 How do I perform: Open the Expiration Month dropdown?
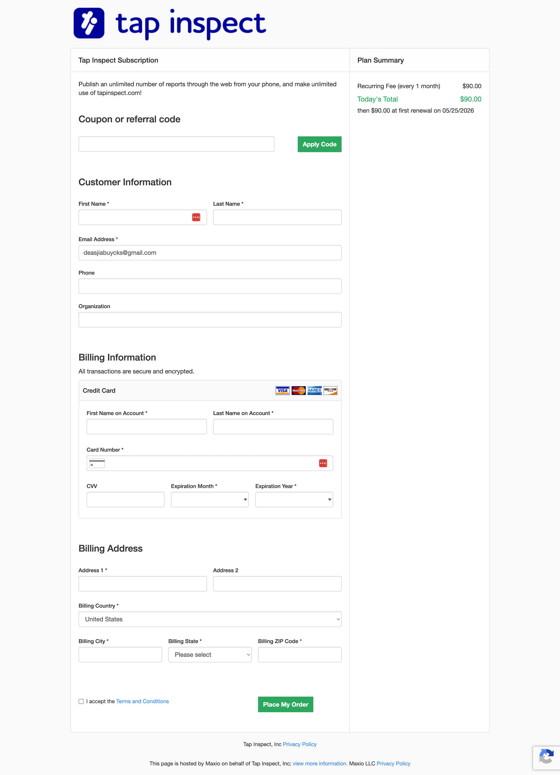210,499
